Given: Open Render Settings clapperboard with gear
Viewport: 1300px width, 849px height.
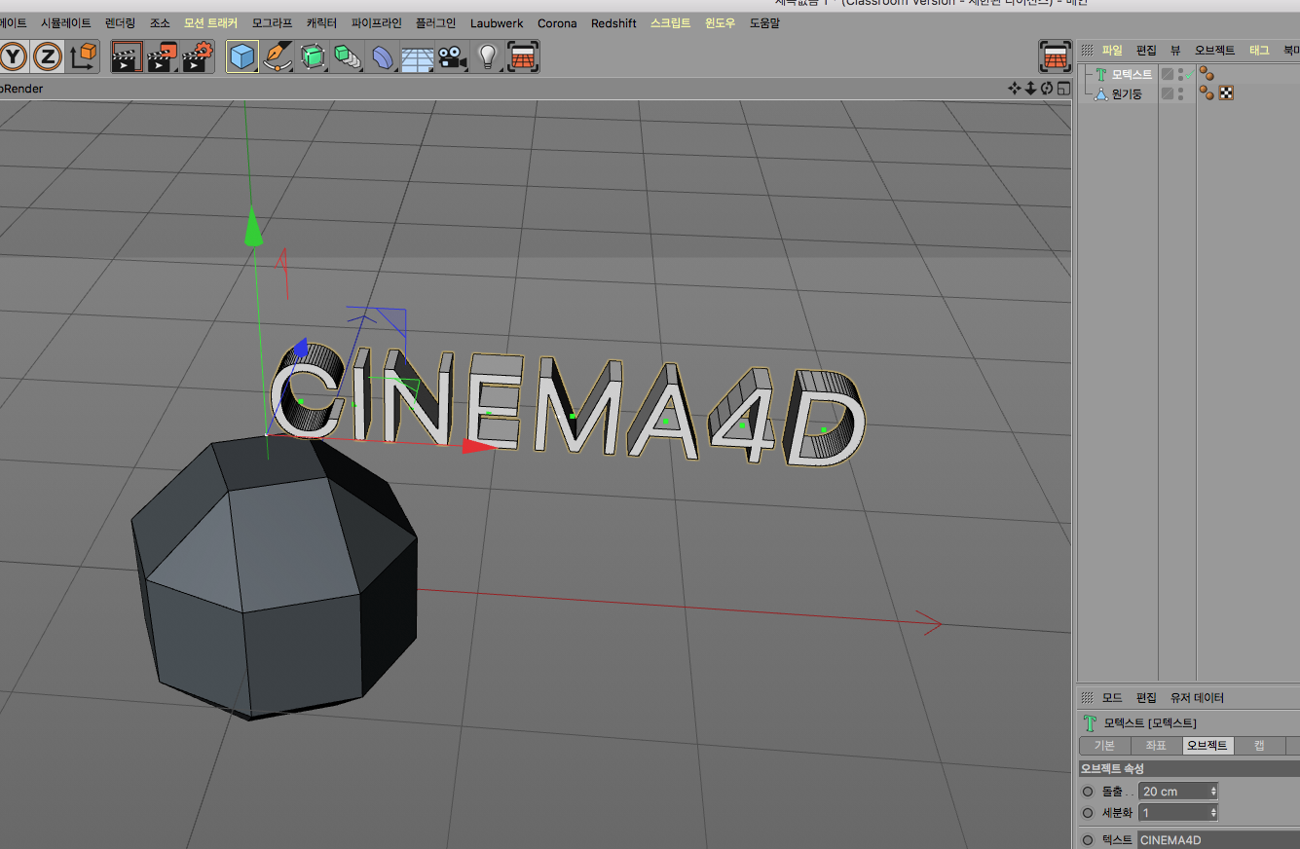Looking at the screenshot, I should (197, 56).
